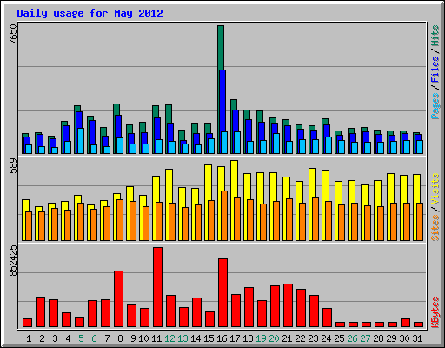Click the cyan Pages bar for day 5

(x=81, y=141)
